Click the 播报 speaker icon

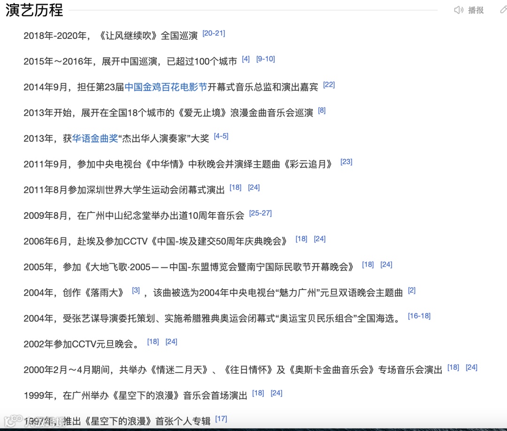[x=459, y=10]
